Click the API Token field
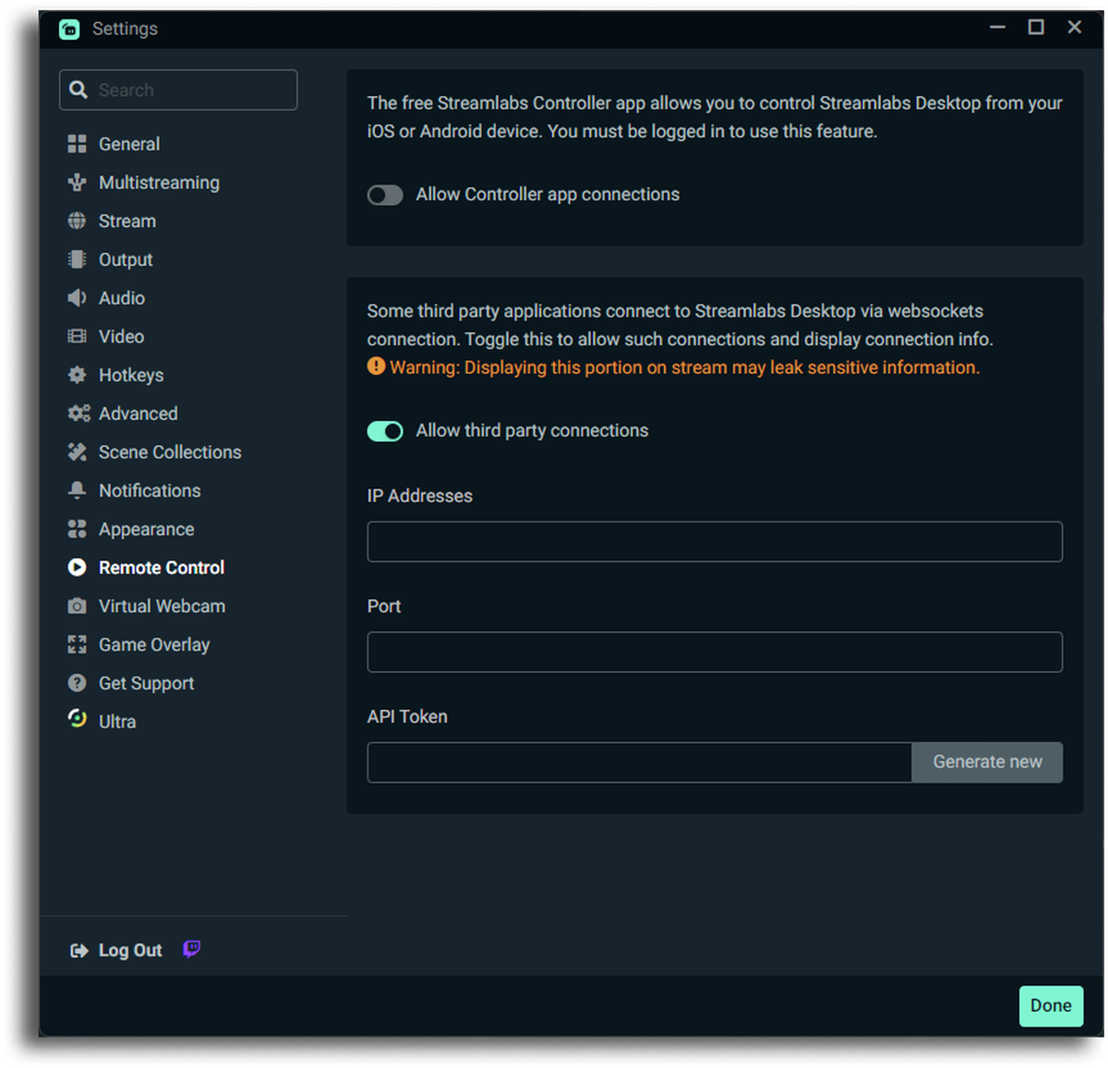Screen dimensions: 1108x1068 click(x=639, y=762)
